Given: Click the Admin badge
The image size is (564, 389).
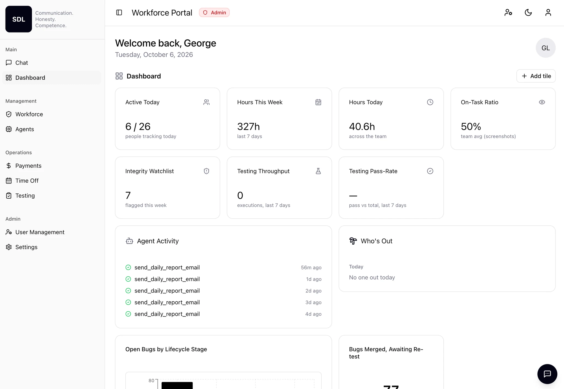Looking at the screenshot, I should 214,13.
